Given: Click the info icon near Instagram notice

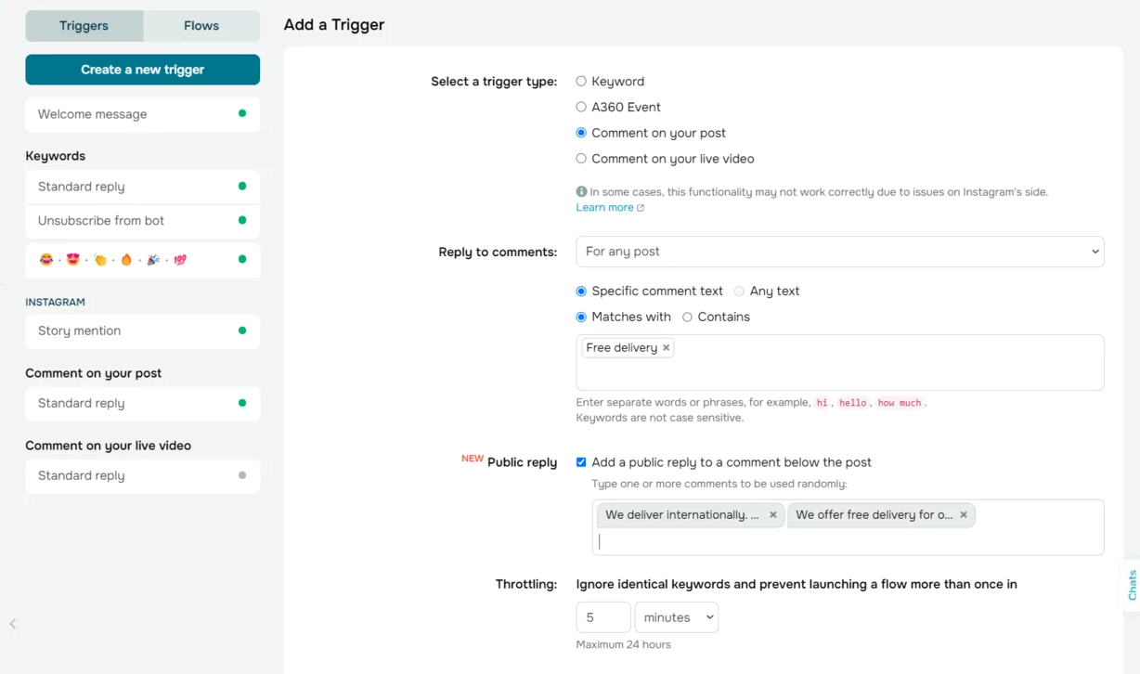Looking at the screenshot, I should coord(581,192).
